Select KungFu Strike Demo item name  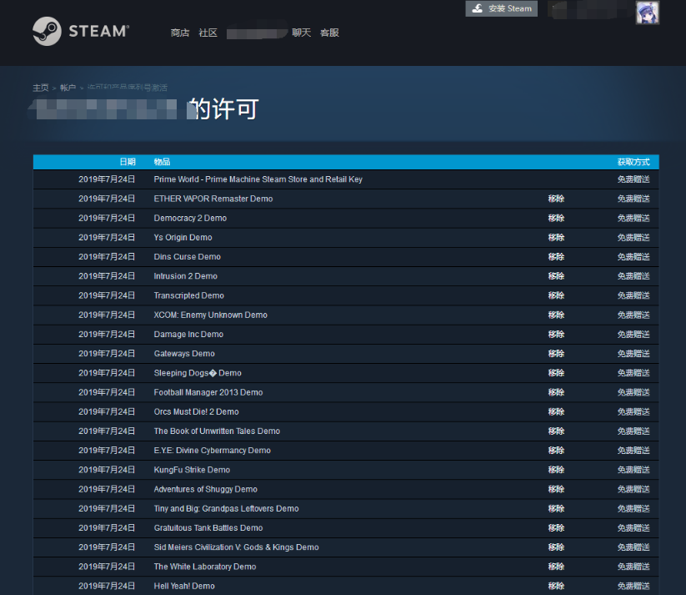pyautogui.click(x=192, y=470)
